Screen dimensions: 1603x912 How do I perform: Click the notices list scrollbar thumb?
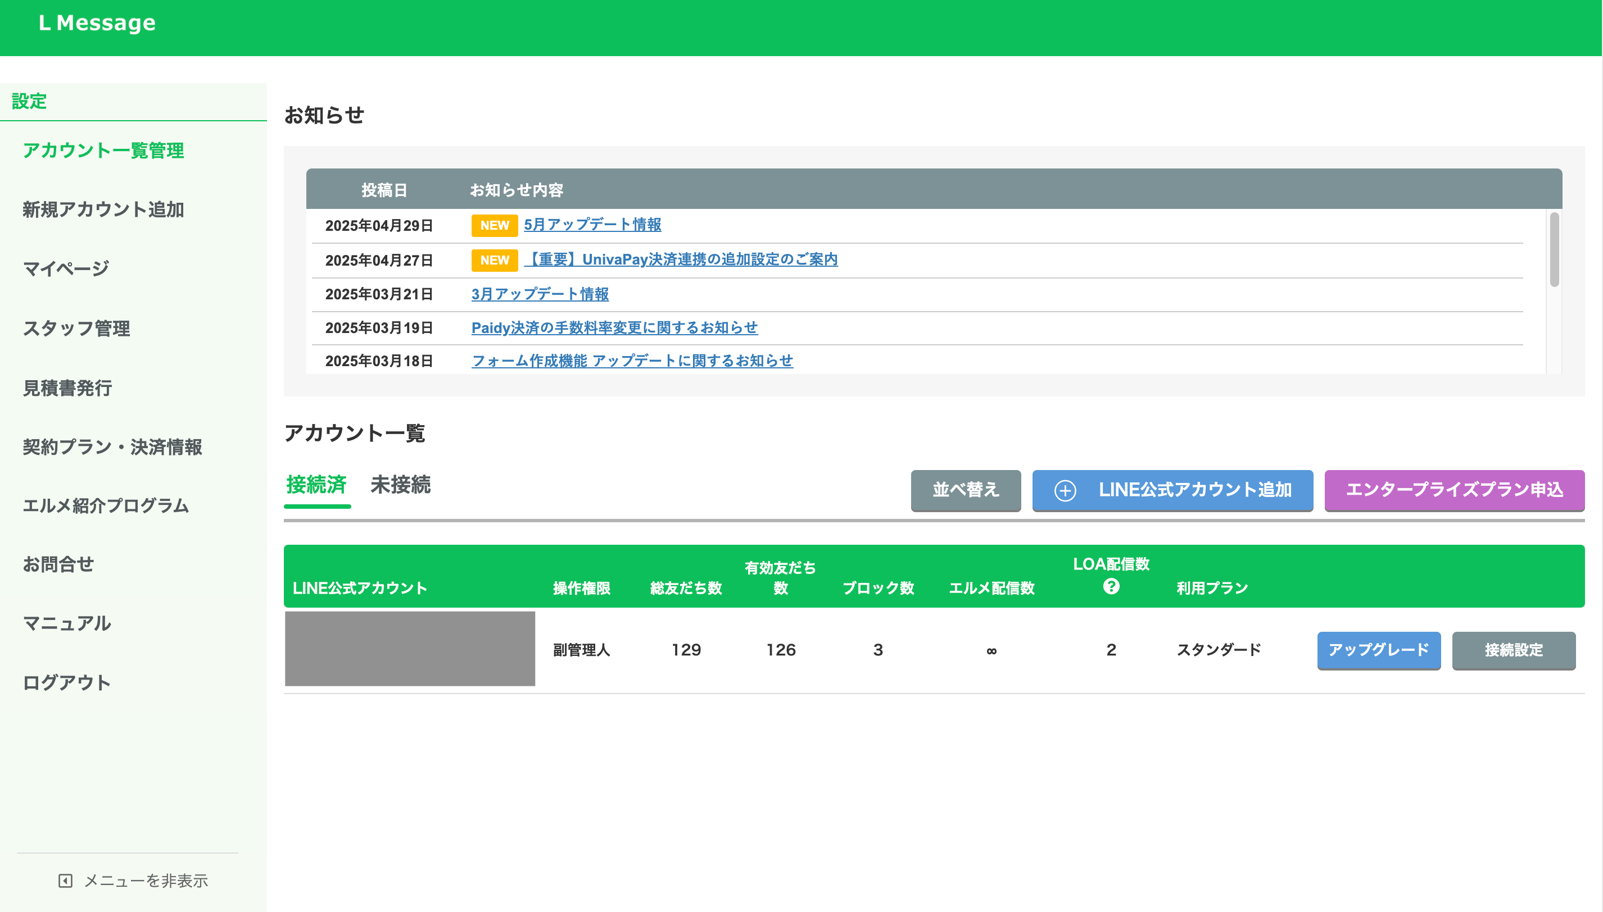(1554, 249)
